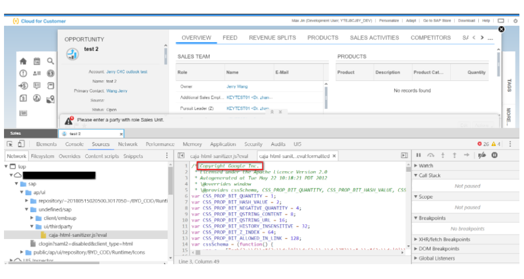Open the Jerry Wang owner link
The image size is (524, 279).
coord(237,86)
